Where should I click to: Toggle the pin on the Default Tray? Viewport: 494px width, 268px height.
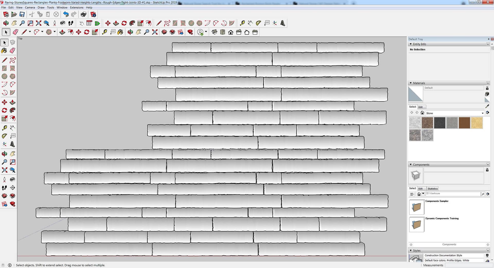point(488,39)
